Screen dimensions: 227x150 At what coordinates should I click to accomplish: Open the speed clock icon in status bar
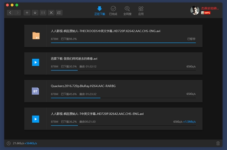[9, 143]
